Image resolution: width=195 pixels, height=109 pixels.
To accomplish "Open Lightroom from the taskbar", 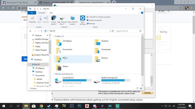I will tap(72, 106).
